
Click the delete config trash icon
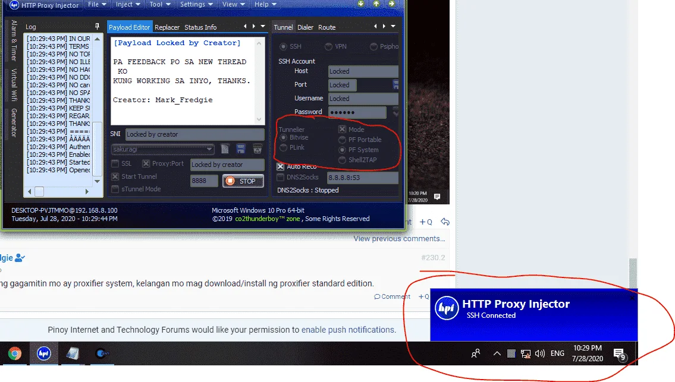(258, 149)
